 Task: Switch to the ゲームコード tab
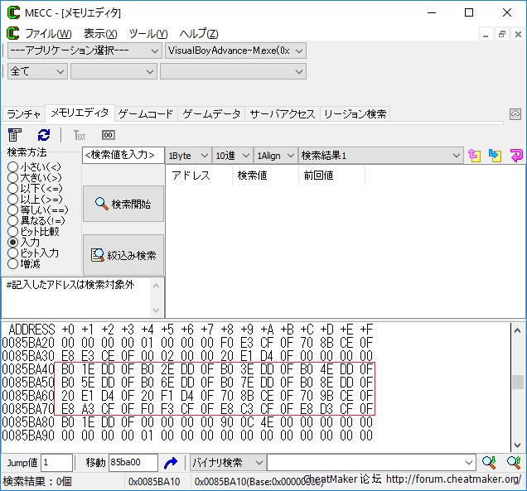(x=146, y=114)
